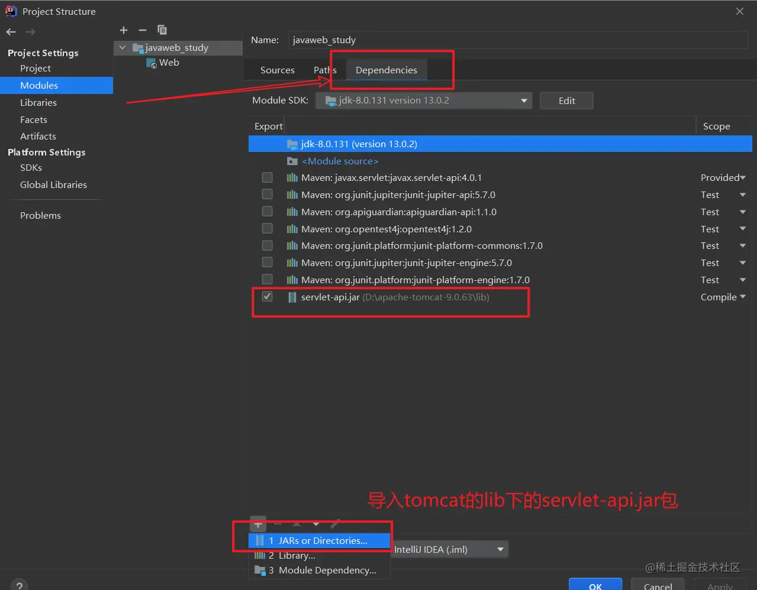Click the servlet-api.jar archive icon
757x590 pixels.
click(292, 297)
